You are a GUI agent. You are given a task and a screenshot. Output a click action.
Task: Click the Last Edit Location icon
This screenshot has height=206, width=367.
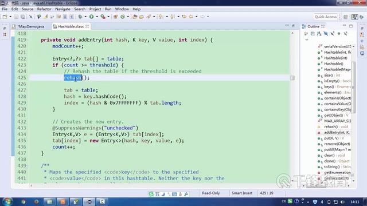tap(184, 17)
